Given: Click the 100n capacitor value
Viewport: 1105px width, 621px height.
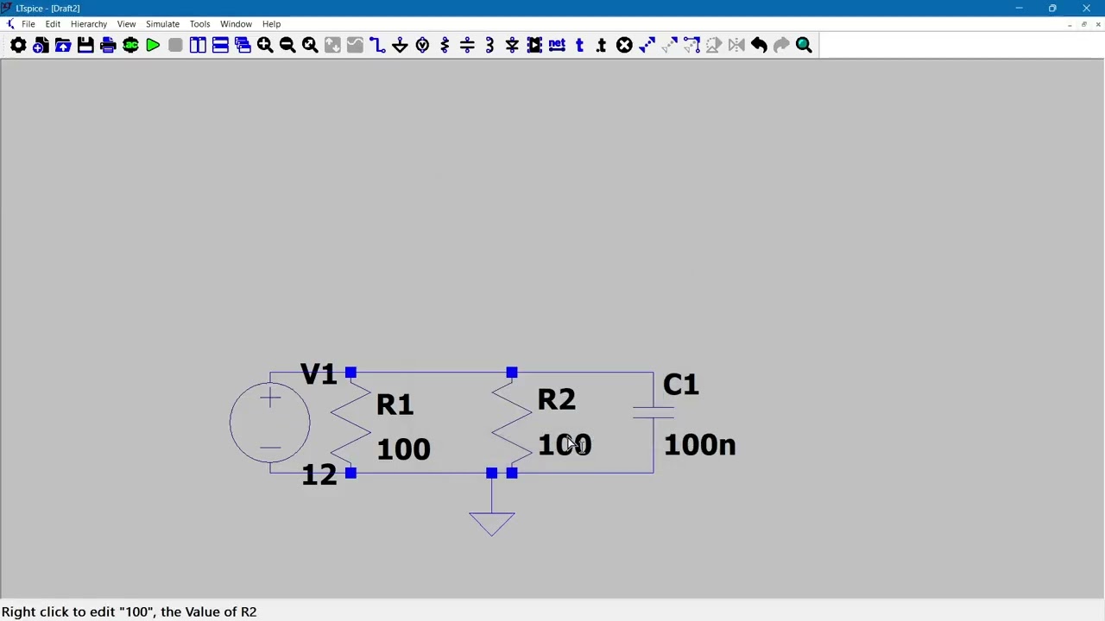Looking at the screenshot, I should (x=699, y=445).
